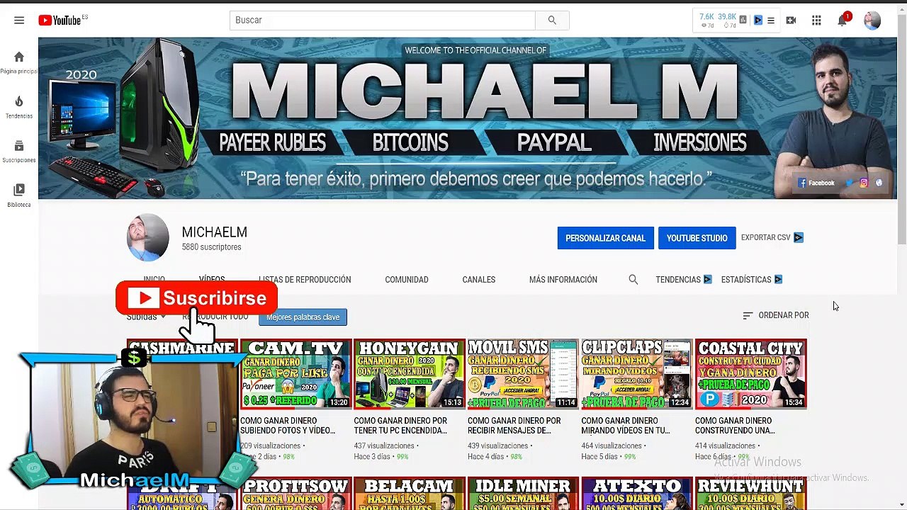Open the REVIEWHUNT video thumbnail

coord(750,494)
